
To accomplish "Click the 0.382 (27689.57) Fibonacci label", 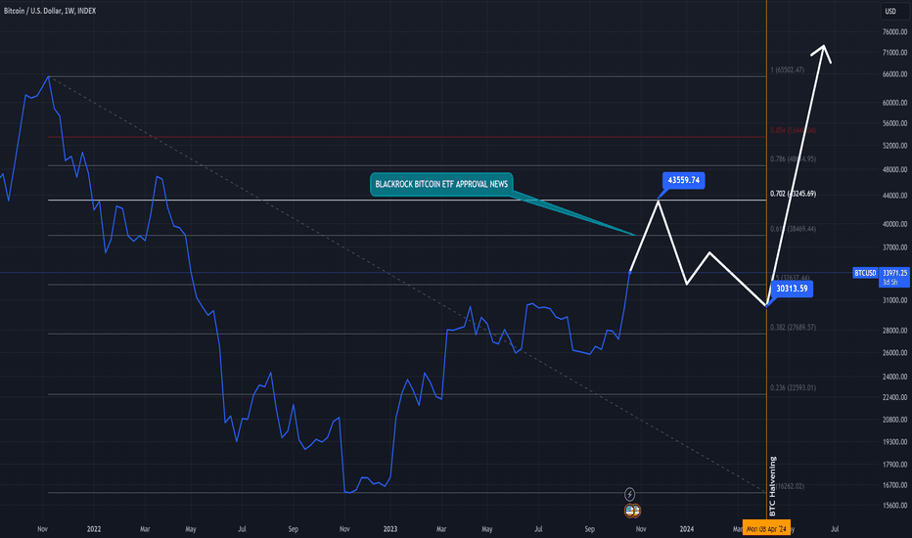I will (x=793, y=328).
